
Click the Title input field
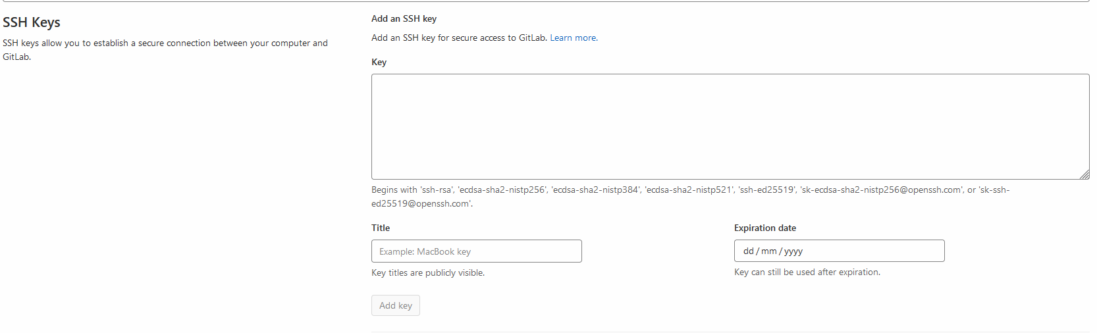click(x=476, y=251)
